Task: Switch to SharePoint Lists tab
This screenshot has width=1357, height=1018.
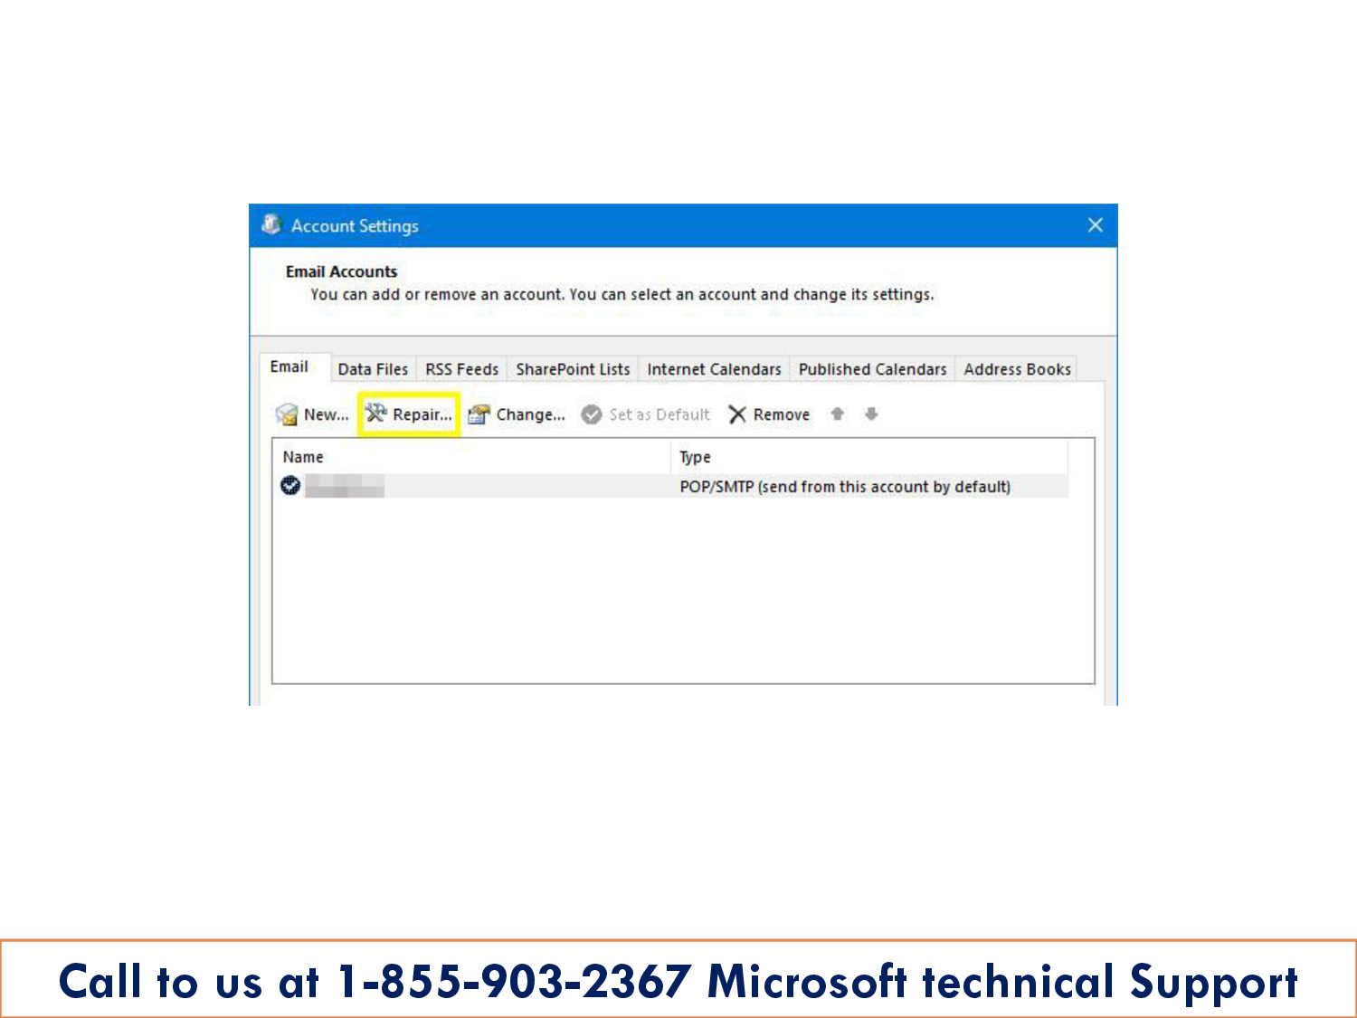Action: click(573, 369)
